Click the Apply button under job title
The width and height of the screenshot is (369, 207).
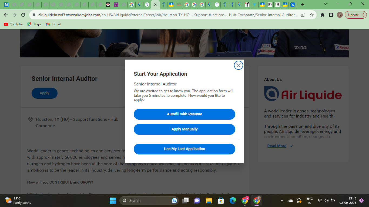point(45,93)
